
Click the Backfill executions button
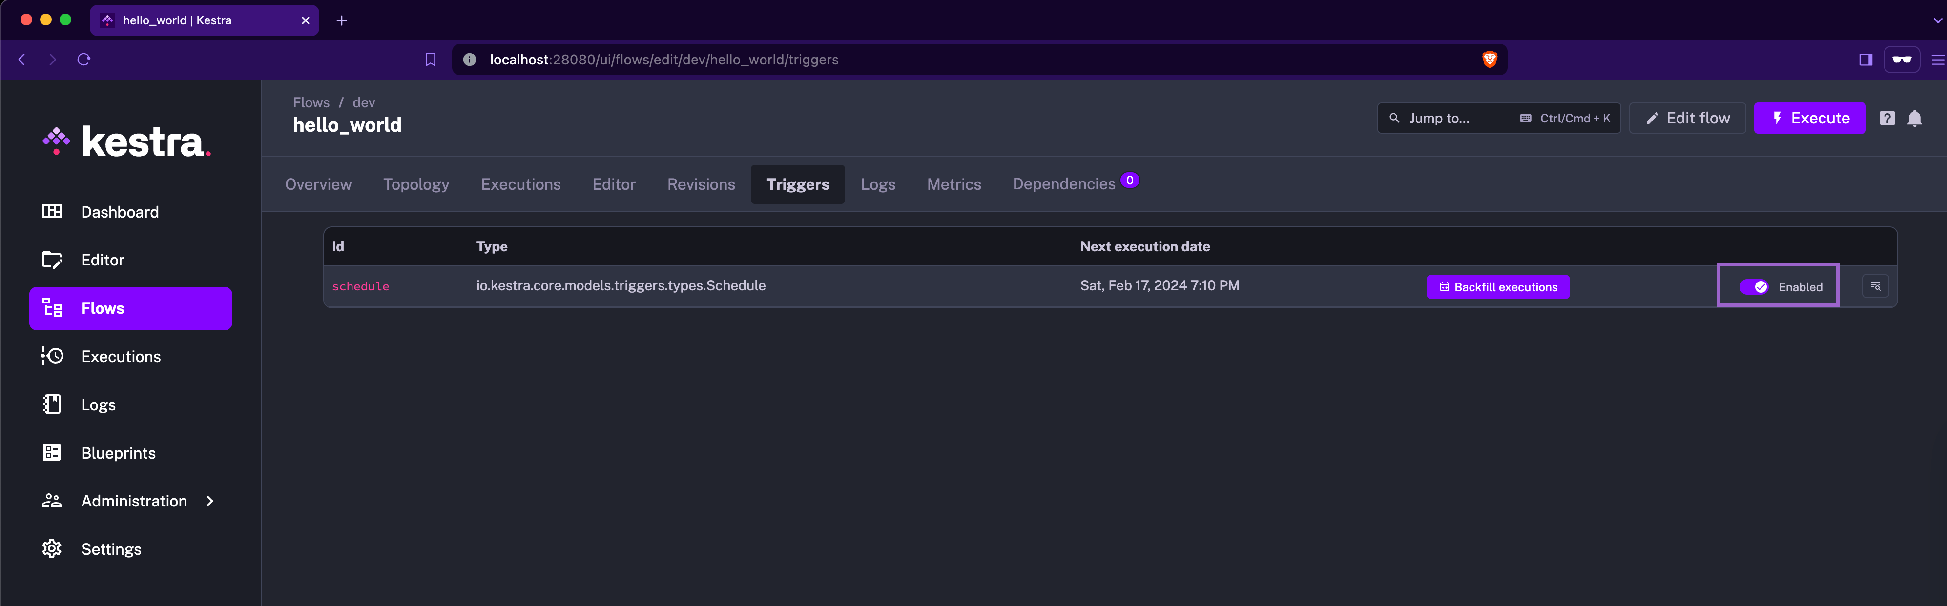click(x=1497, y=286)
